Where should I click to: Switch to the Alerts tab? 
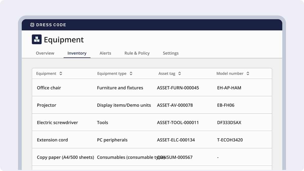pyautogui.click(x=105, y=53)
